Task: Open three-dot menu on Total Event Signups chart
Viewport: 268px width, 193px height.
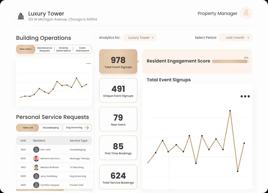Action: point(245,96)
